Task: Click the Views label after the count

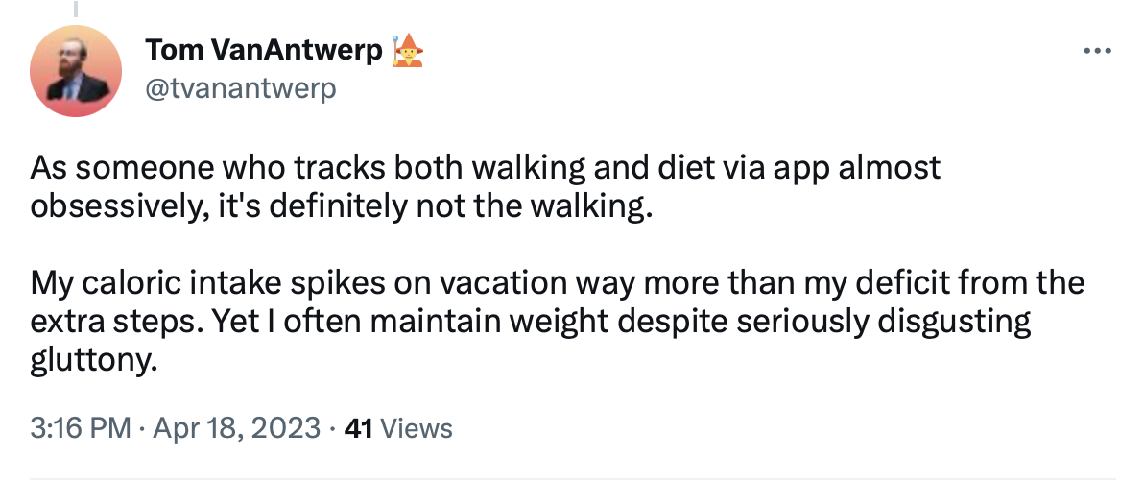Action: coord(416,428)
